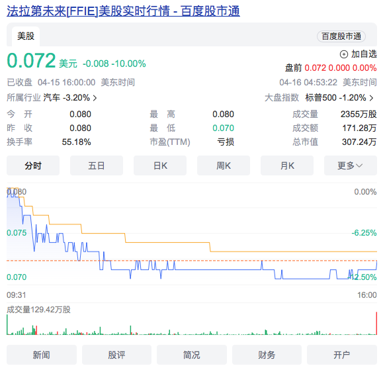Open the 新闻 section button

pos(42,355)
